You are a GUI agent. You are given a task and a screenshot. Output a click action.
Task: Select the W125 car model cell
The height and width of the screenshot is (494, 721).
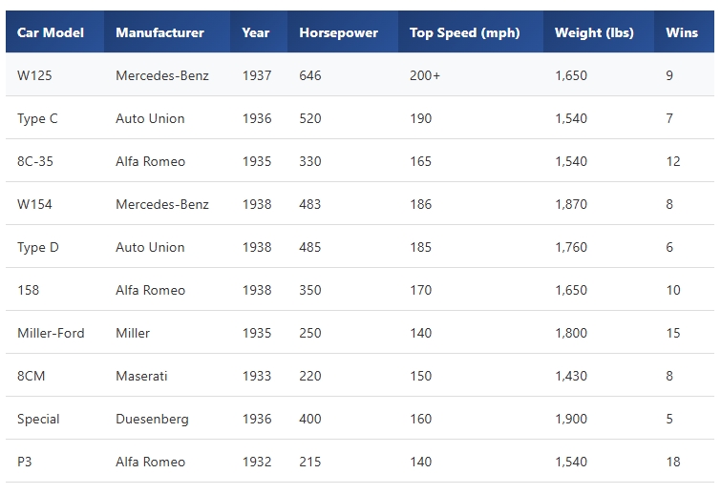point(54,74)
